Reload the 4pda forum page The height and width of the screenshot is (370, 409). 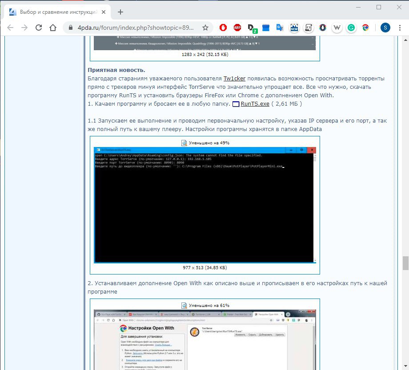coord(39,28)
